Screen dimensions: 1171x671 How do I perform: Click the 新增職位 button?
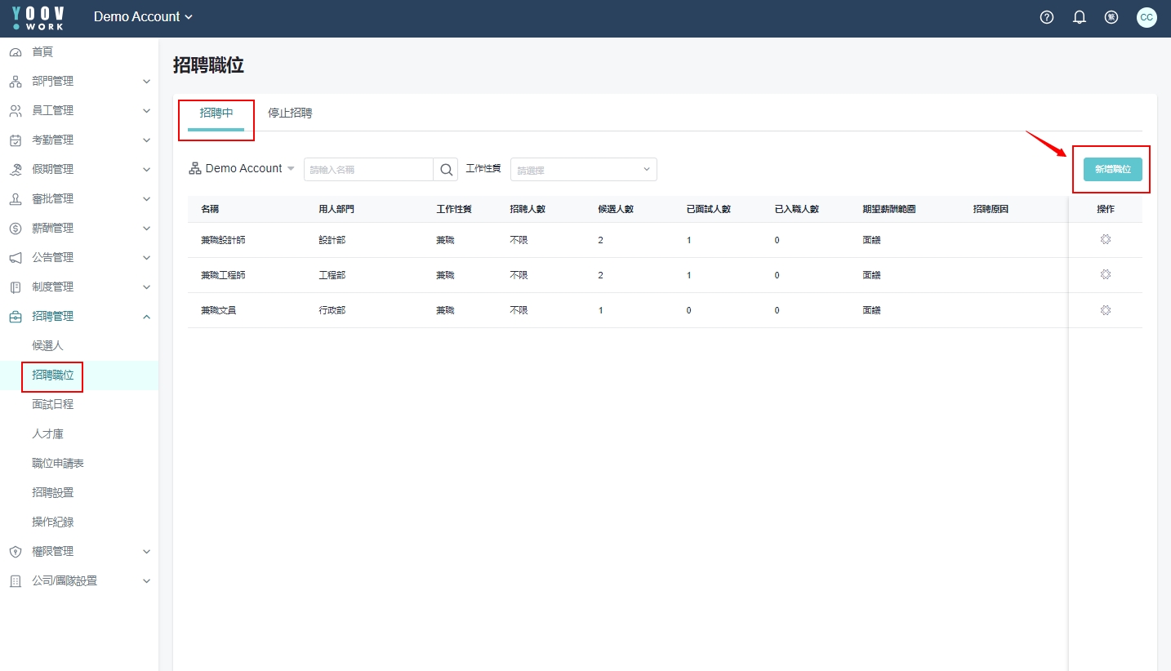(x=1112, y=169)
